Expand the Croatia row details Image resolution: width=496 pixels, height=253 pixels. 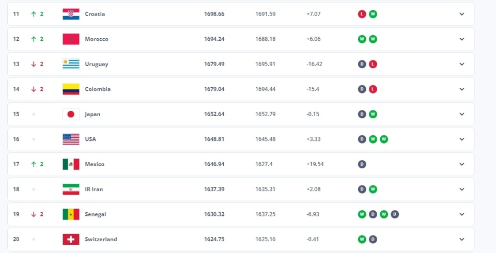pyautogui.click(x=462, y=14)
